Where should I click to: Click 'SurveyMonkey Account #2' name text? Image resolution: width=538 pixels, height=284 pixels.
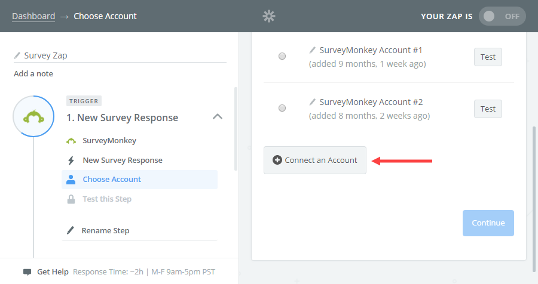[371, 102]
